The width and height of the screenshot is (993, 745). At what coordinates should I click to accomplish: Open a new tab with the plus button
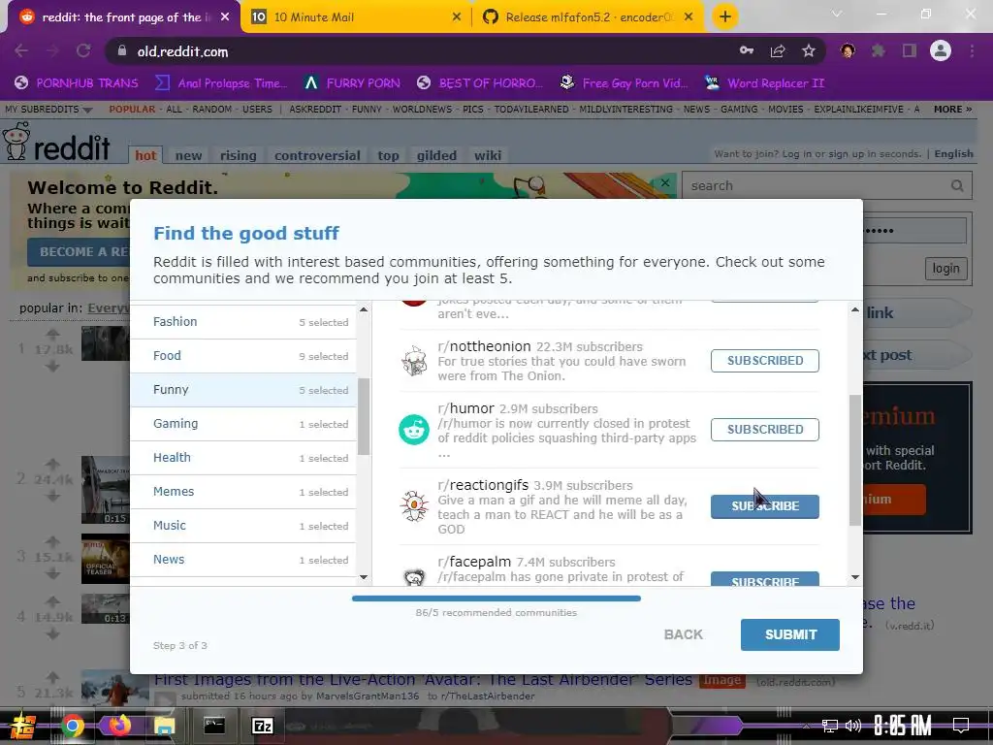(725, 16)
